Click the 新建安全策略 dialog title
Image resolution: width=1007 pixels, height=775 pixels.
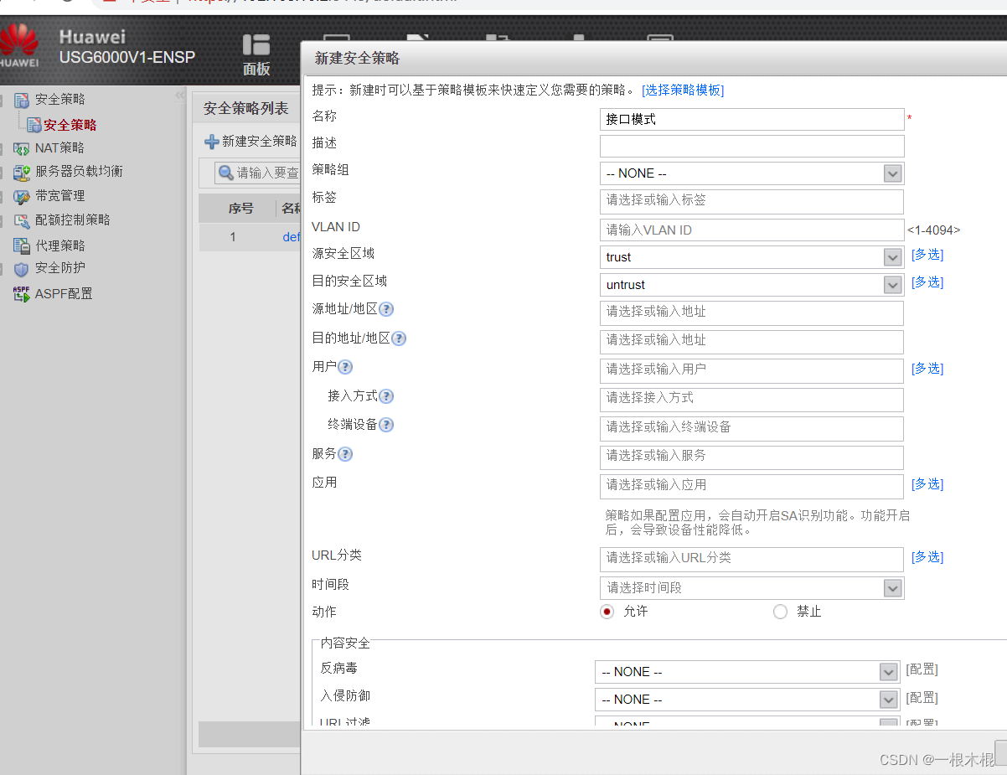pos(357,59)
